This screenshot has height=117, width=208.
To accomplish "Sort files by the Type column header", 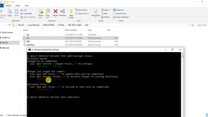I will pyautogui.click(x=90, y=30).
